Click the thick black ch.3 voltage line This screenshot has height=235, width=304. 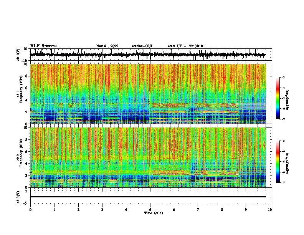148,197
